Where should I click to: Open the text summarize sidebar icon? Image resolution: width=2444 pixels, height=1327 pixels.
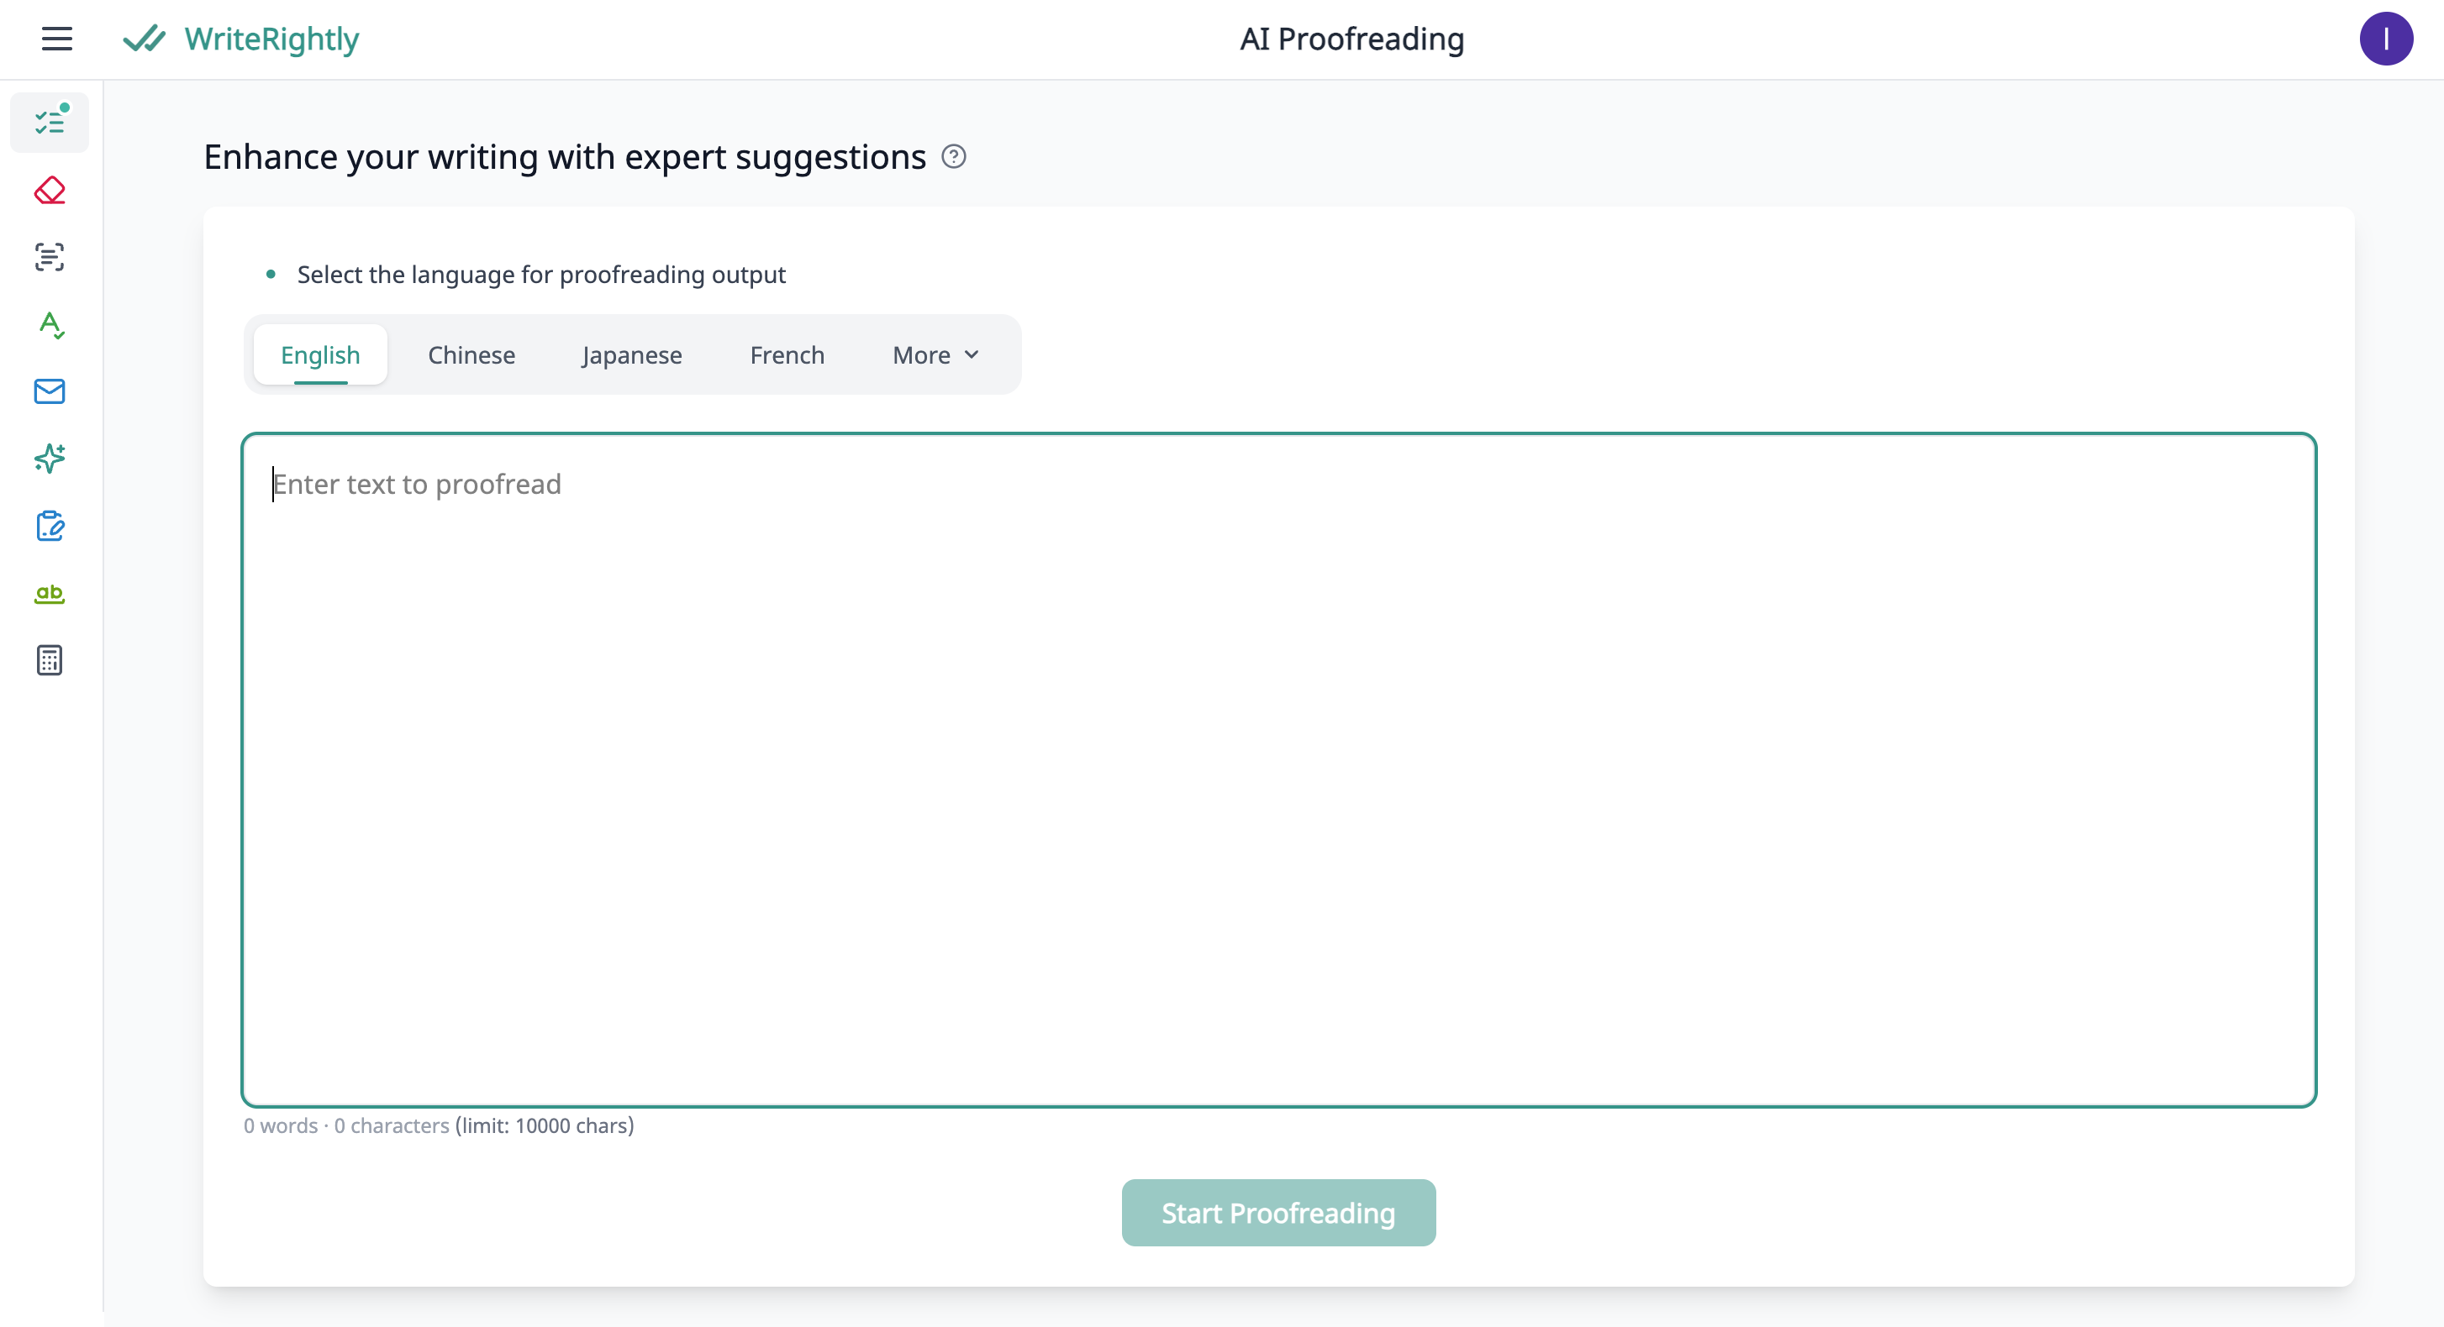50,257
